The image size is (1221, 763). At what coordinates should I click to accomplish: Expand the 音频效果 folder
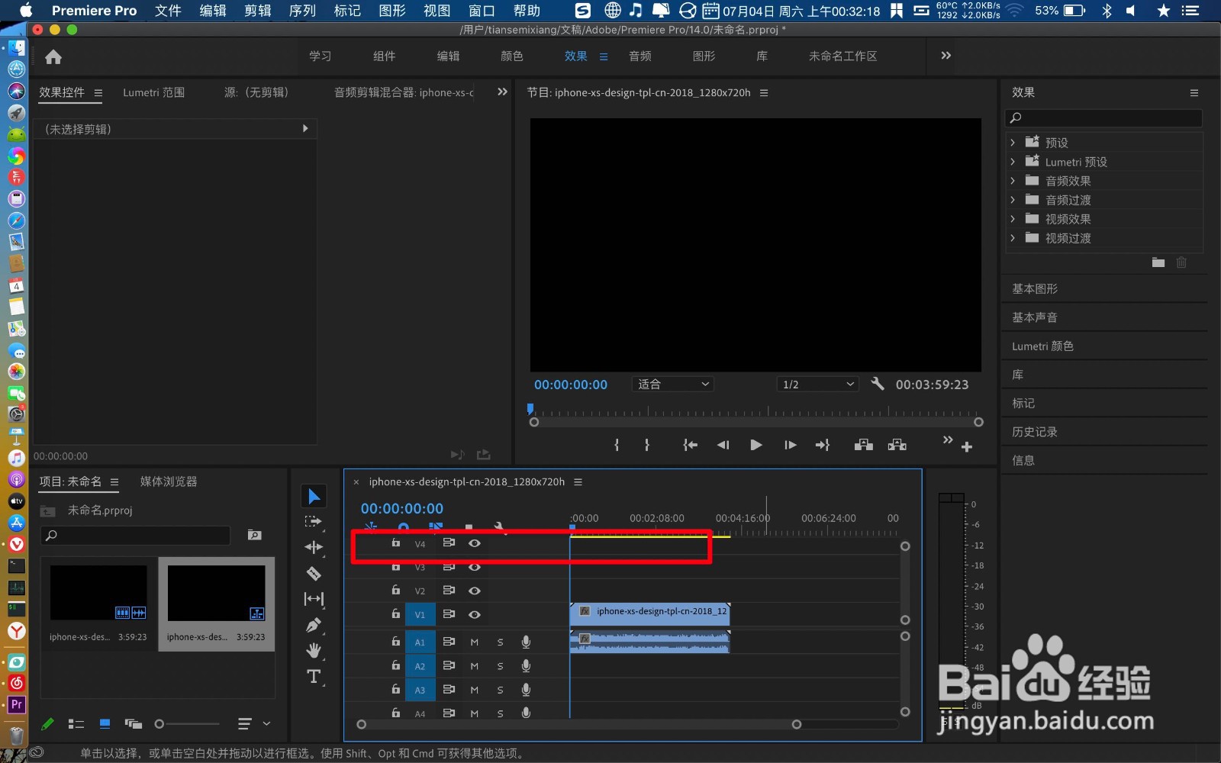click(x=1013, y=181)
